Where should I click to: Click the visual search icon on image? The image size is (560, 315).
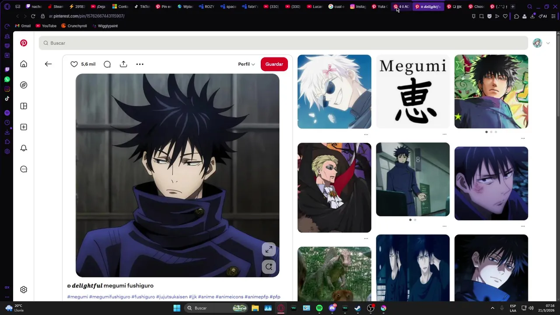click(269, 266)
